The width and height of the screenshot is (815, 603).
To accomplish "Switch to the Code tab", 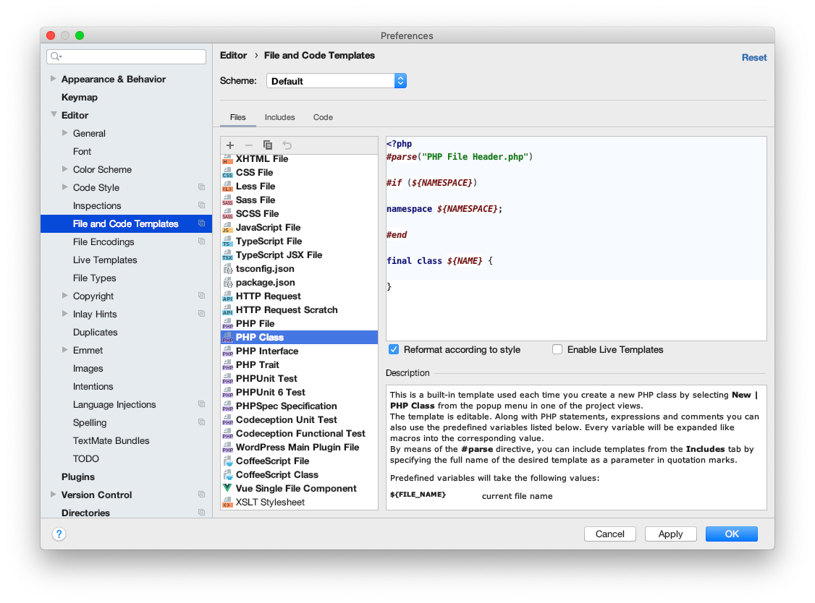I will 323,117.
